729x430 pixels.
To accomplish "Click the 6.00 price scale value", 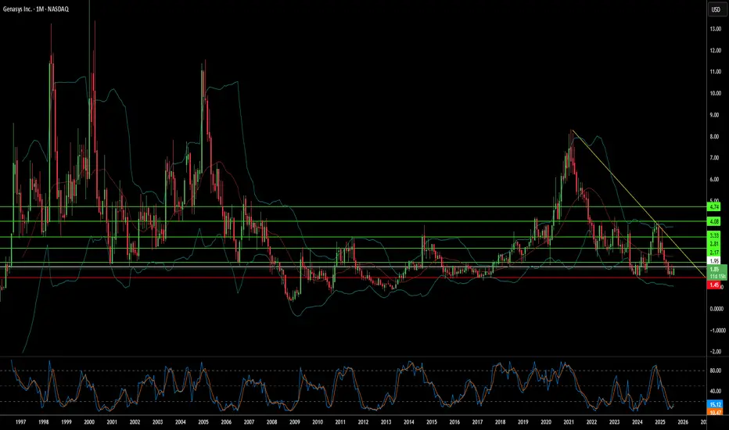I will (x=714, y=180).
